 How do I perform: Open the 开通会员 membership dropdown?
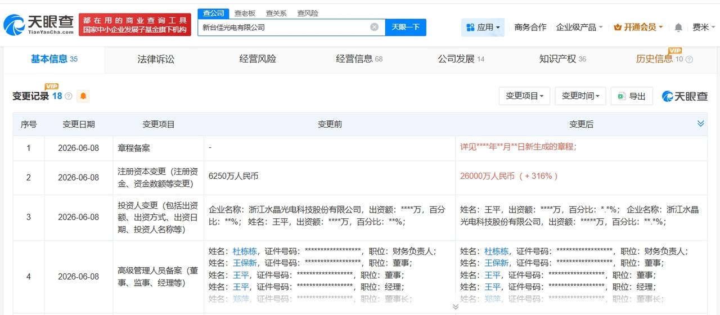(638, 27)
